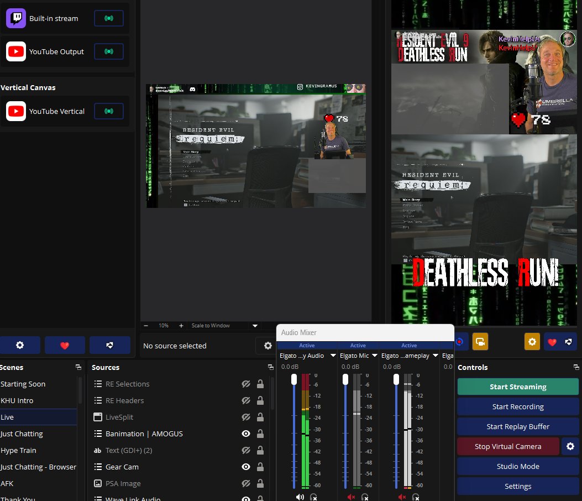Click the window icon of the LiveSplit source
The width and height of the screenshot is (582, 501).
(x=98, y=417)
